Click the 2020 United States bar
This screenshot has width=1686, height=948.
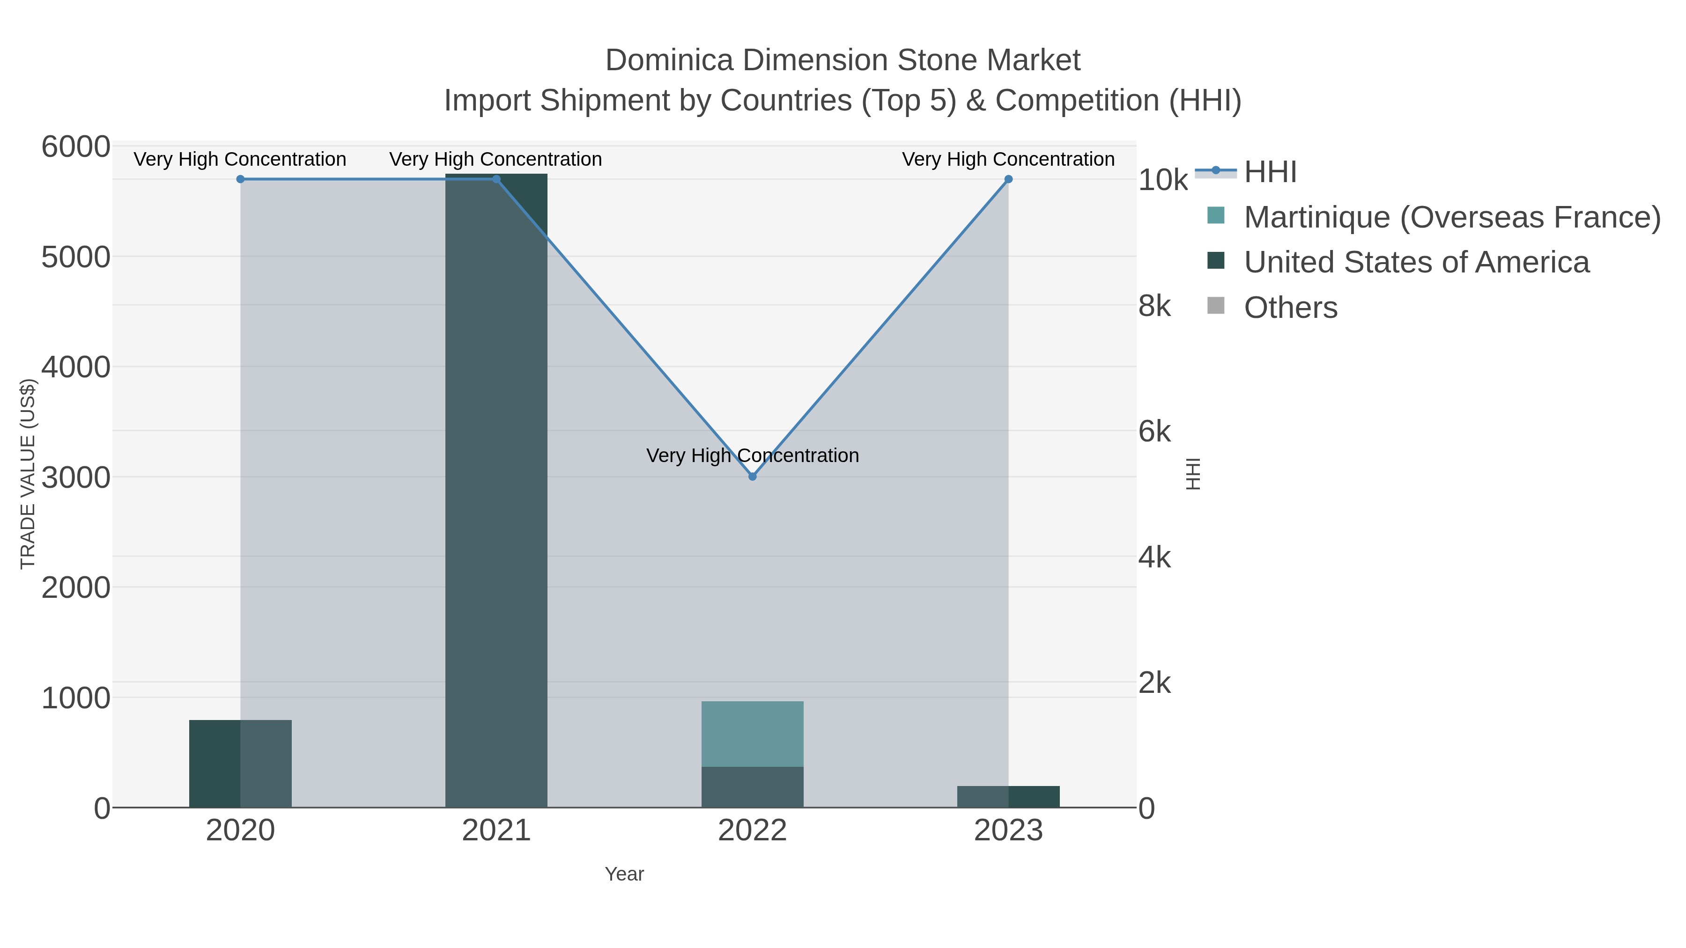(x=240, y=764)
